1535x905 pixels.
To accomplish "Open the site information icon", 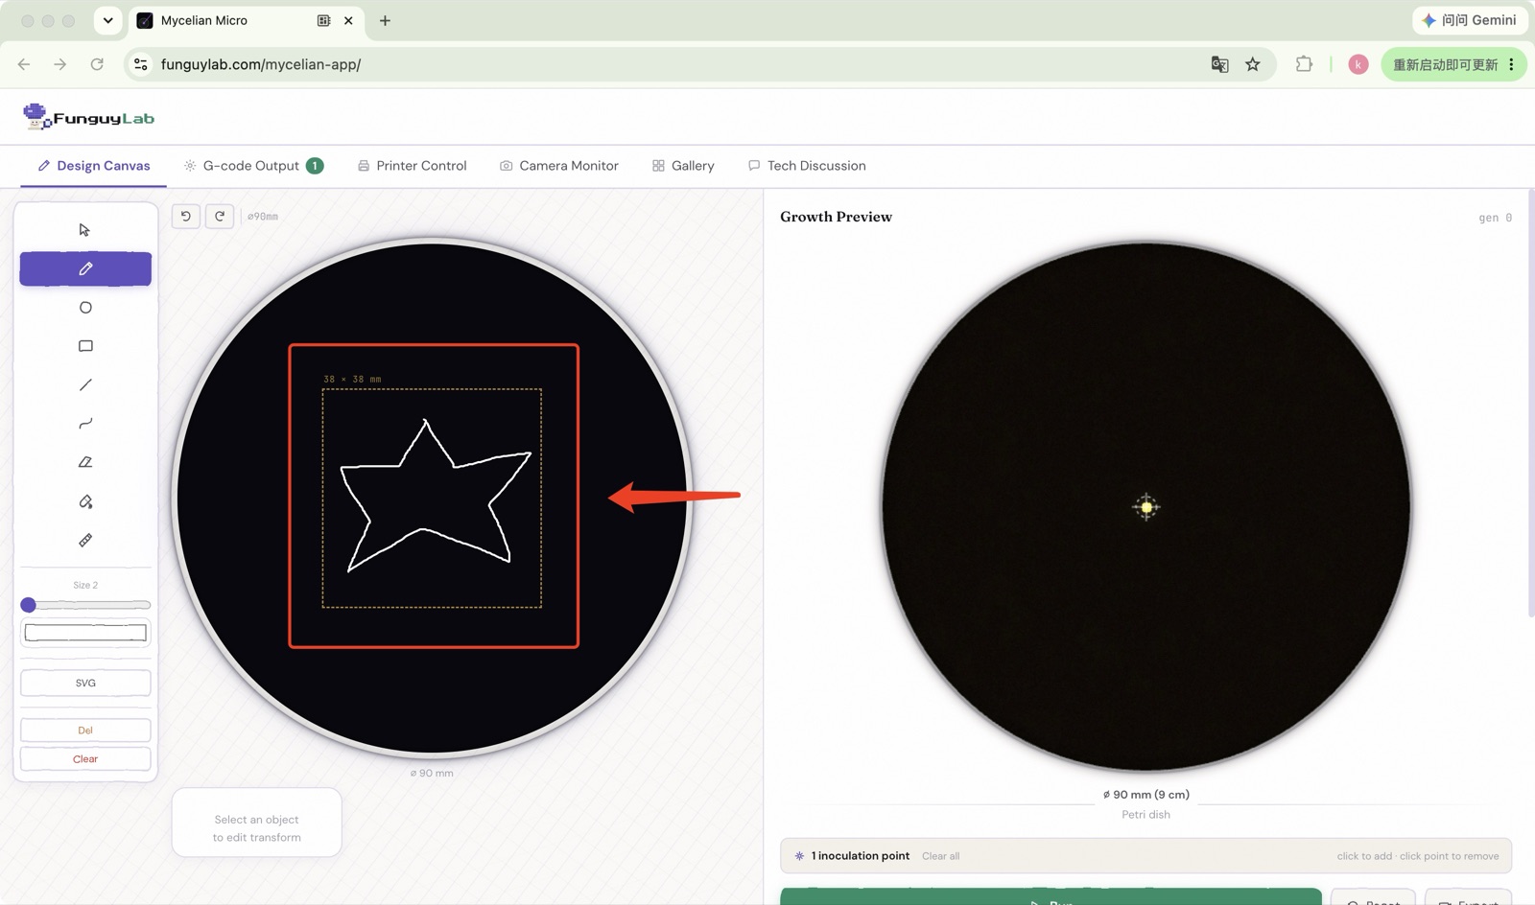I will click(x=141, y=64).
